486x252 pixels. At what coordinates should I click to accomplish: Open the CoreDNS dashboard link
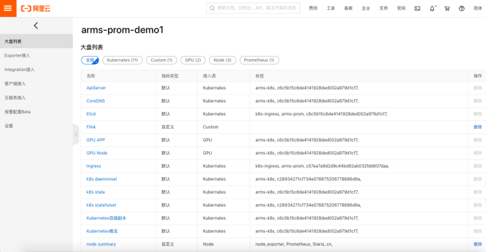click(96, 101)
